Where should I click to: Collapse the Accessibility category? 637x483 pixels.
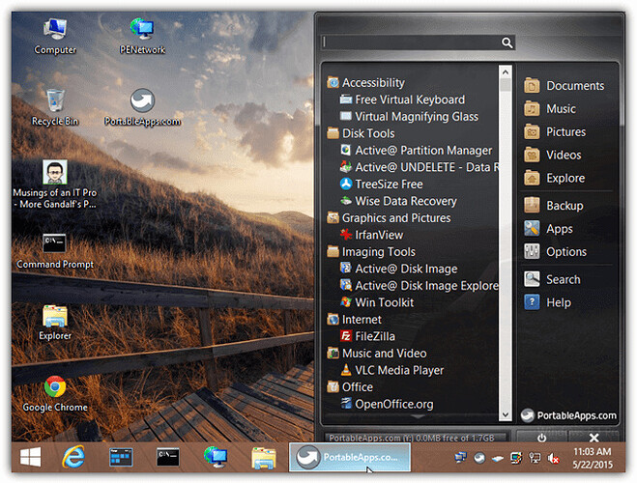[373, 83]
